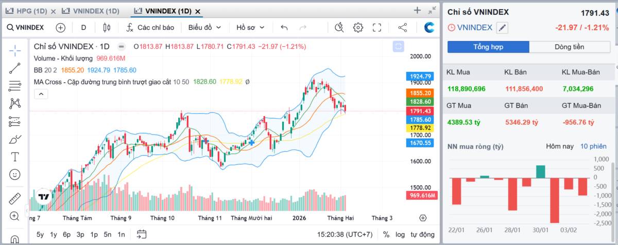This screenshot has height=245, width=618.
Task: Toggle percentage scale %
Action: (386, 234)
